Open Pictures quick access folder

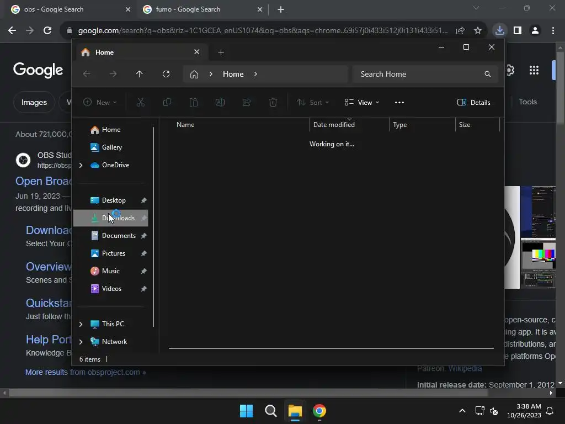coord(110,253)
